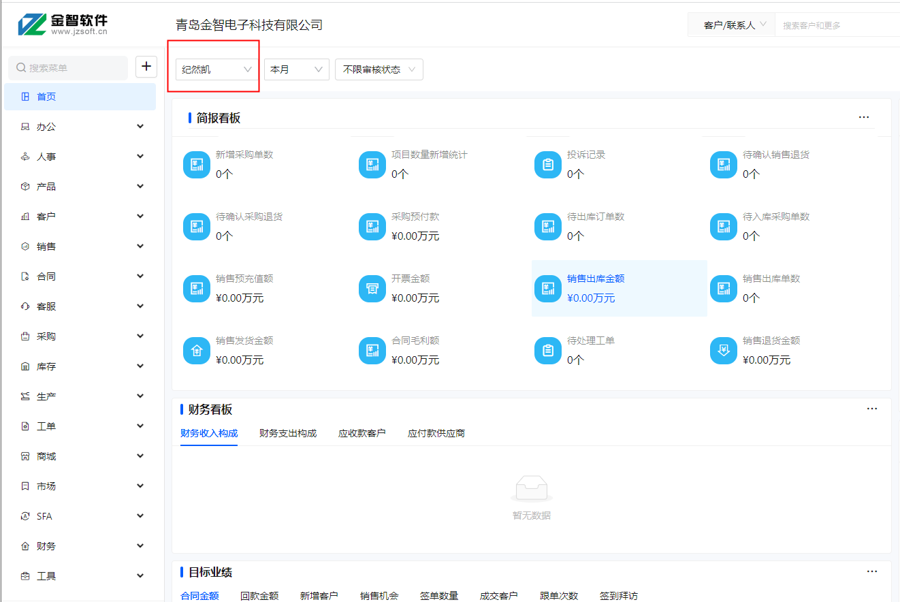Switch to the 应收款客户 tab
This screenshot has height=602, width=900.
(361, 433)
